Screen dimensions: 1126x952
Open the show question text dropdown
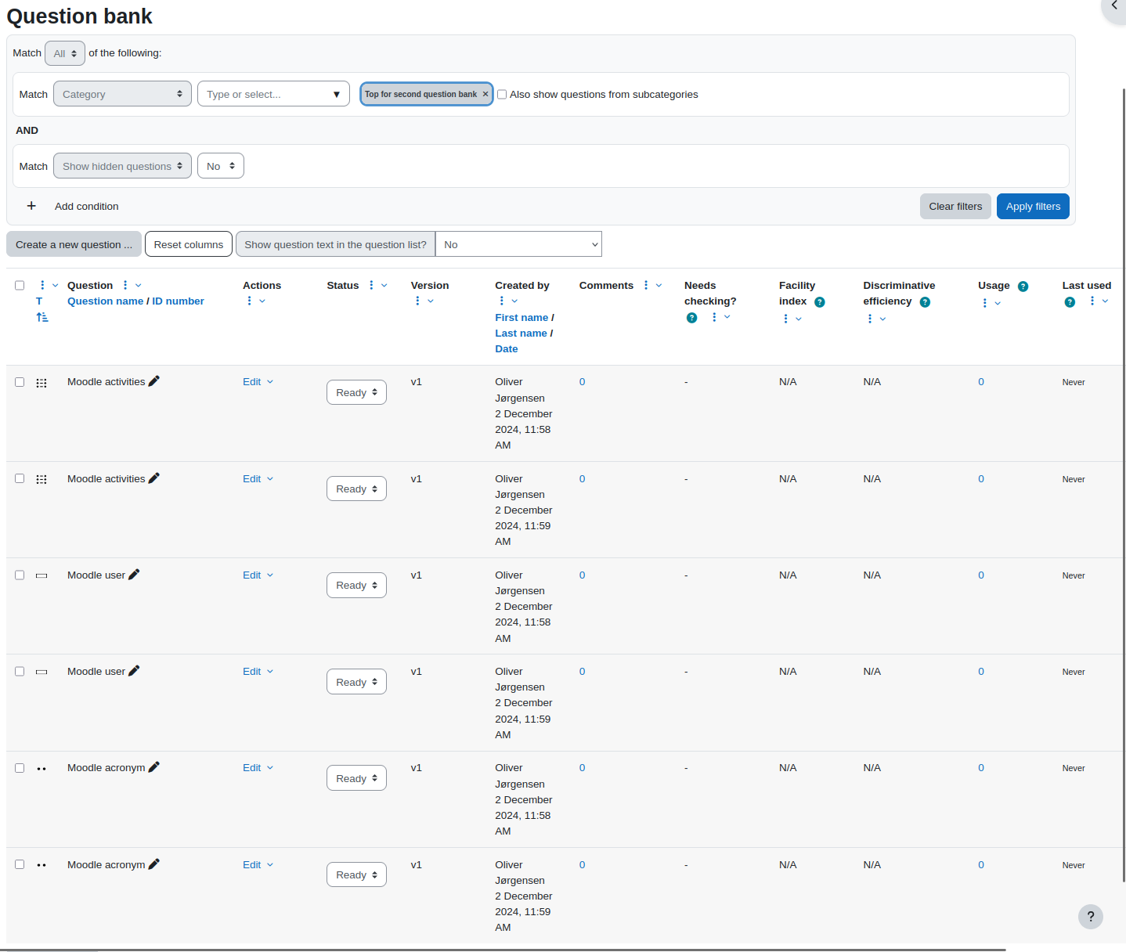(x=518, y=244)
